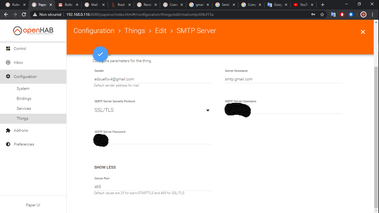This screenshot has height=213, width=379.
Task: Open the saved passwords key icon
Action: pyautogui.click(x=313, y=14)
